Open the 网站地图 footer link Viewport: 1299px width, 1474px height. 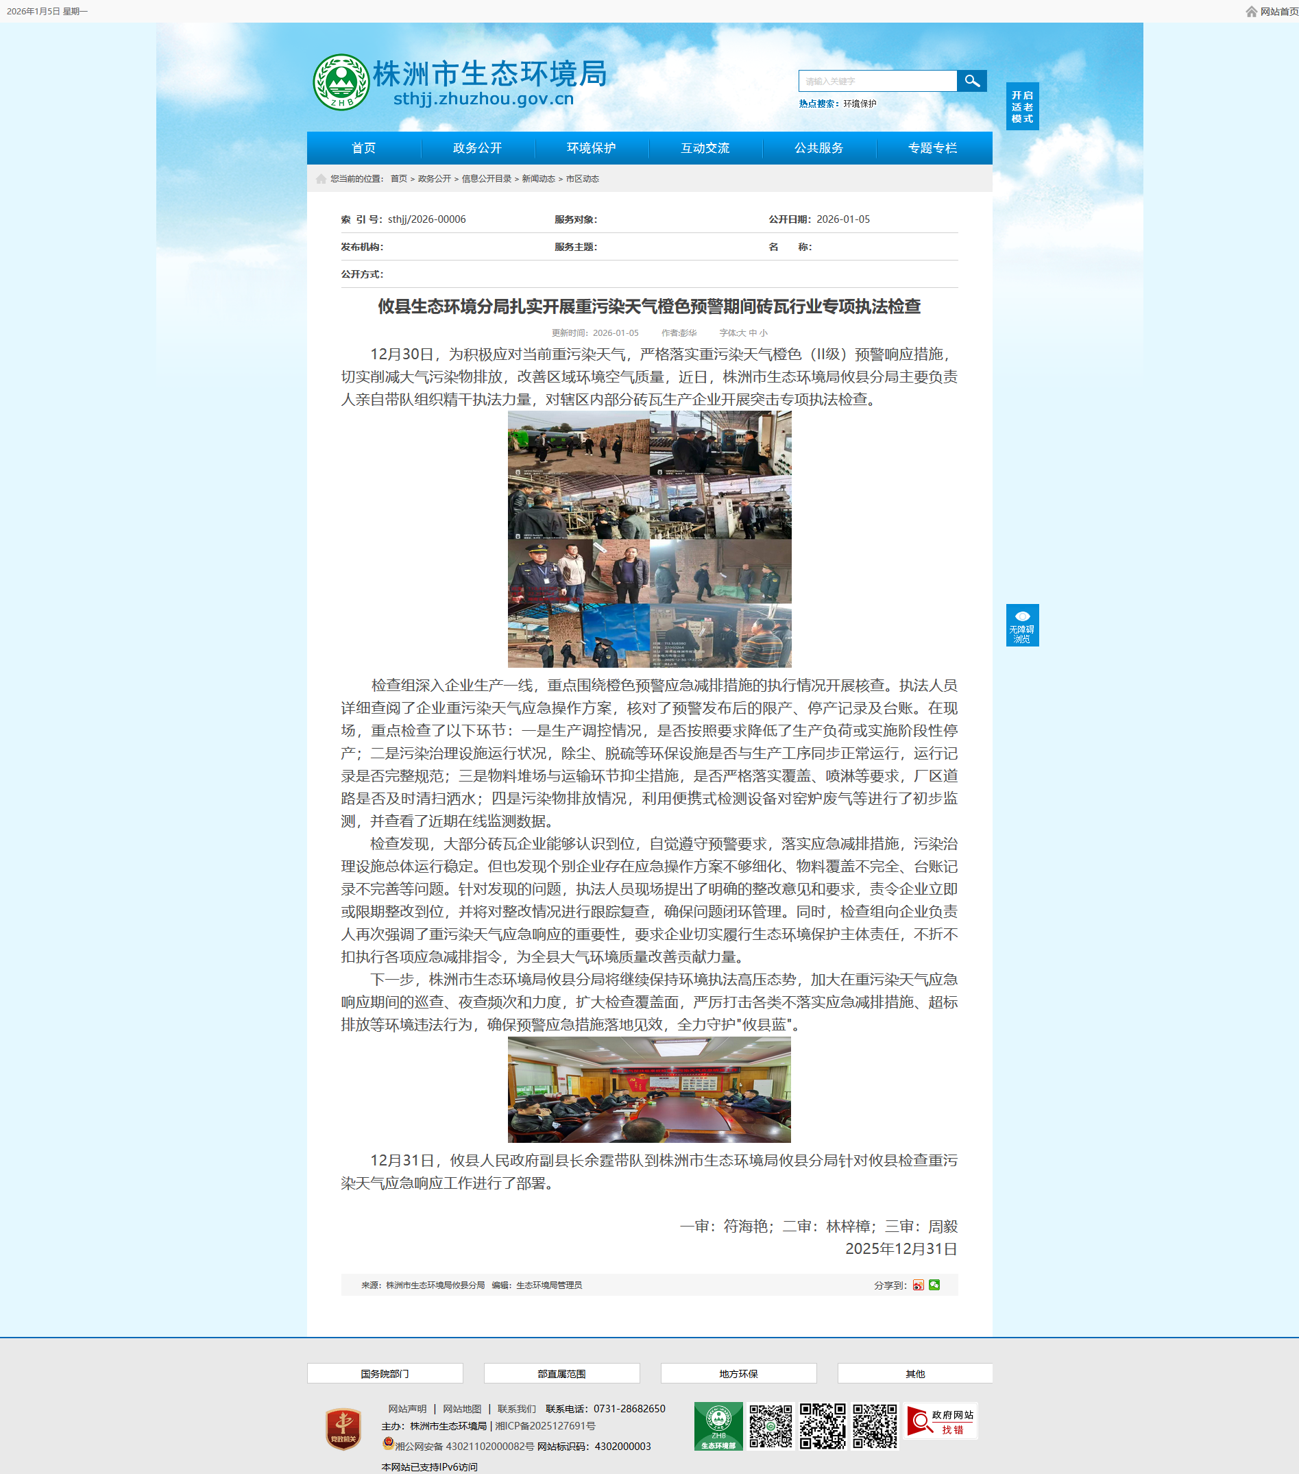(x=461, y=1409)
